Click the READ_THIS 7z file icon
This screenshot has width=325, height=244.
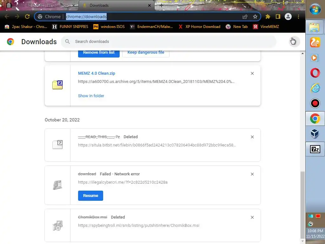57,145
